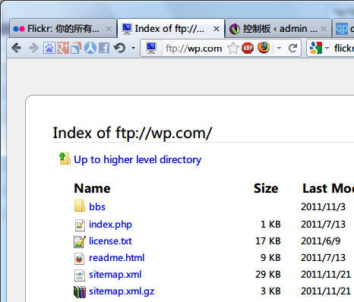Open the Adblock Plus ABP icon
Viewport: 354px width, 302px height.
(248, 48)
